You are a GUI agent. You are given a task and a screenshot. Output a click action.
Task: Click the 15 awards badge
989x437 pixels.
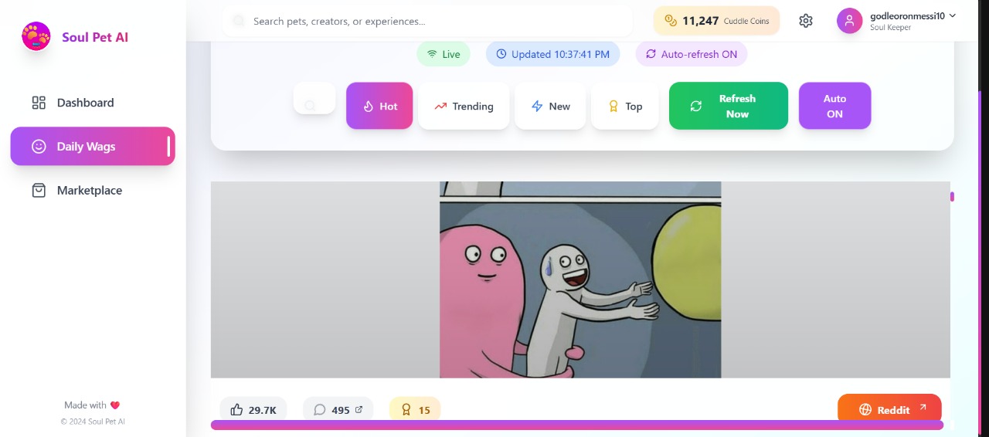pos(415,410)
